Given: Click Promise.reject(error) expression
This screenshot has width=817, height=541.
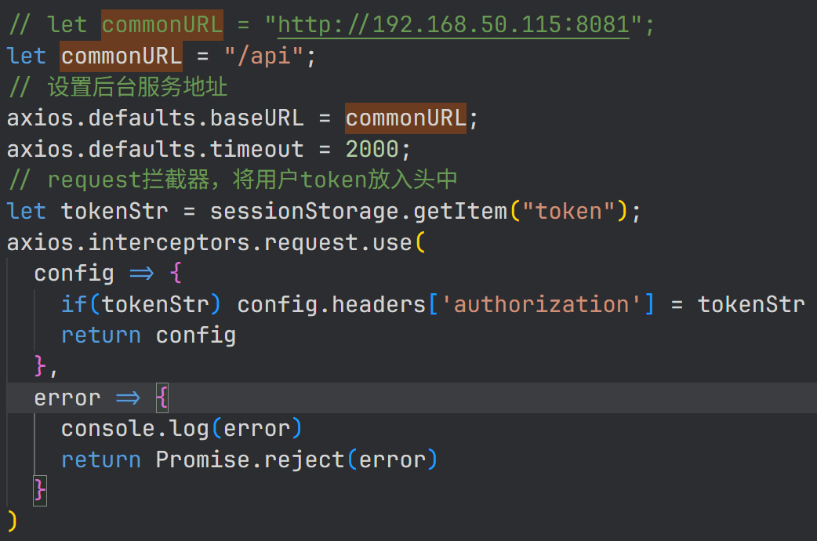Looking at the screenshot, I should click(x=296, y=459).
